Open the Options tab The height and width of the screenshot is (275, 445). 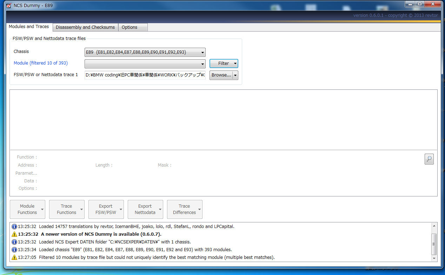[x=133, y=27]
